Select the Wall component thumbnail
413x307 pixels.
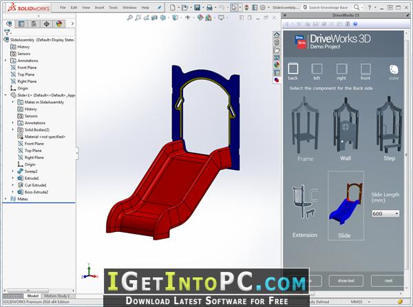tap(346, 129)
